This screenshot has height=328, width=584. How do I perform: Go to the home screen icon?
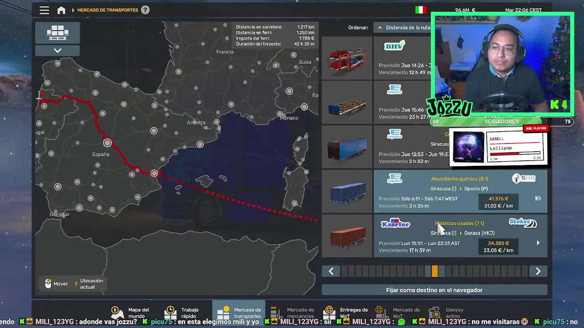tap(61, 10)
